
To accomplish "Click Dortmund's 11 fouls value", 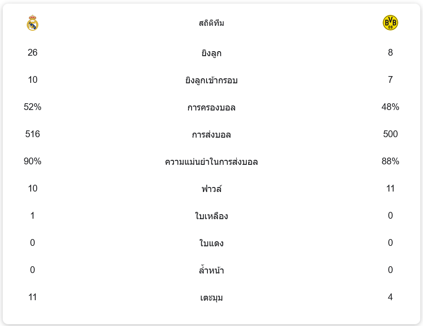I will coord(390,188).
